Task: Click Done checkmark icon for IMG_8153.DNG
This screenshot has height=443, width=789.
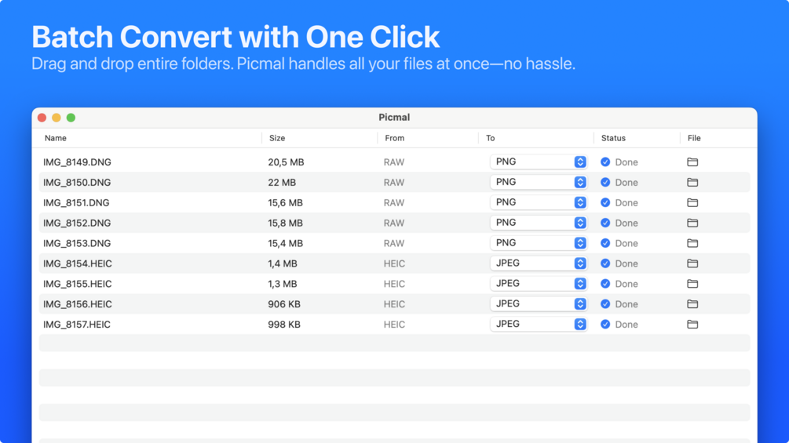Action: (x=605, y=243)
